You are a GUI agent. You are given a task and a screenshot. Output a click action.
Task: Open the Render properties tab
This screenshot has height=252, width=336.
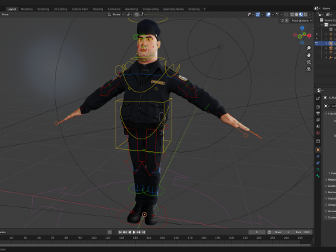pos(318,107)
